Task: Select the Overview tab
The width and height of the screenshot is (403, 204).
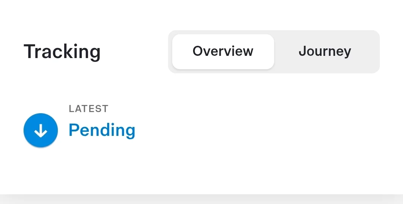Action: tap(223, 51)
